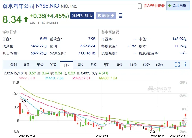Switch to 极速版 quick mode
This screenshot has width=192, height=138.
[x=106, y=16]
